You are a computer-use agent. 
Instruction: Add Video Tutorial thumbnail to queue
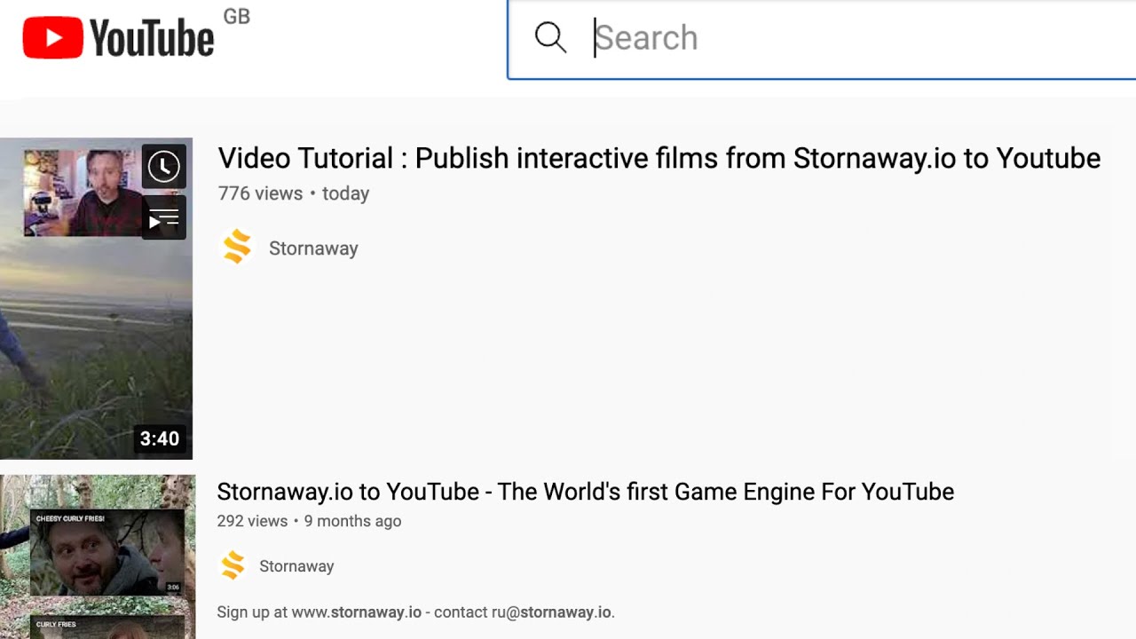tap(163, 218)
